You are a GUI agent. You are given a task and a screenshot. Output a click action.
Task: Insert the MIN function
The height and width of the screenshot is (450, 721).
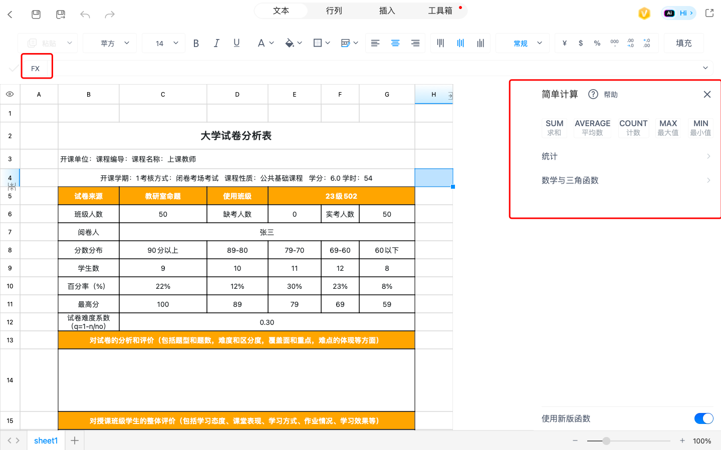point(700,128)
